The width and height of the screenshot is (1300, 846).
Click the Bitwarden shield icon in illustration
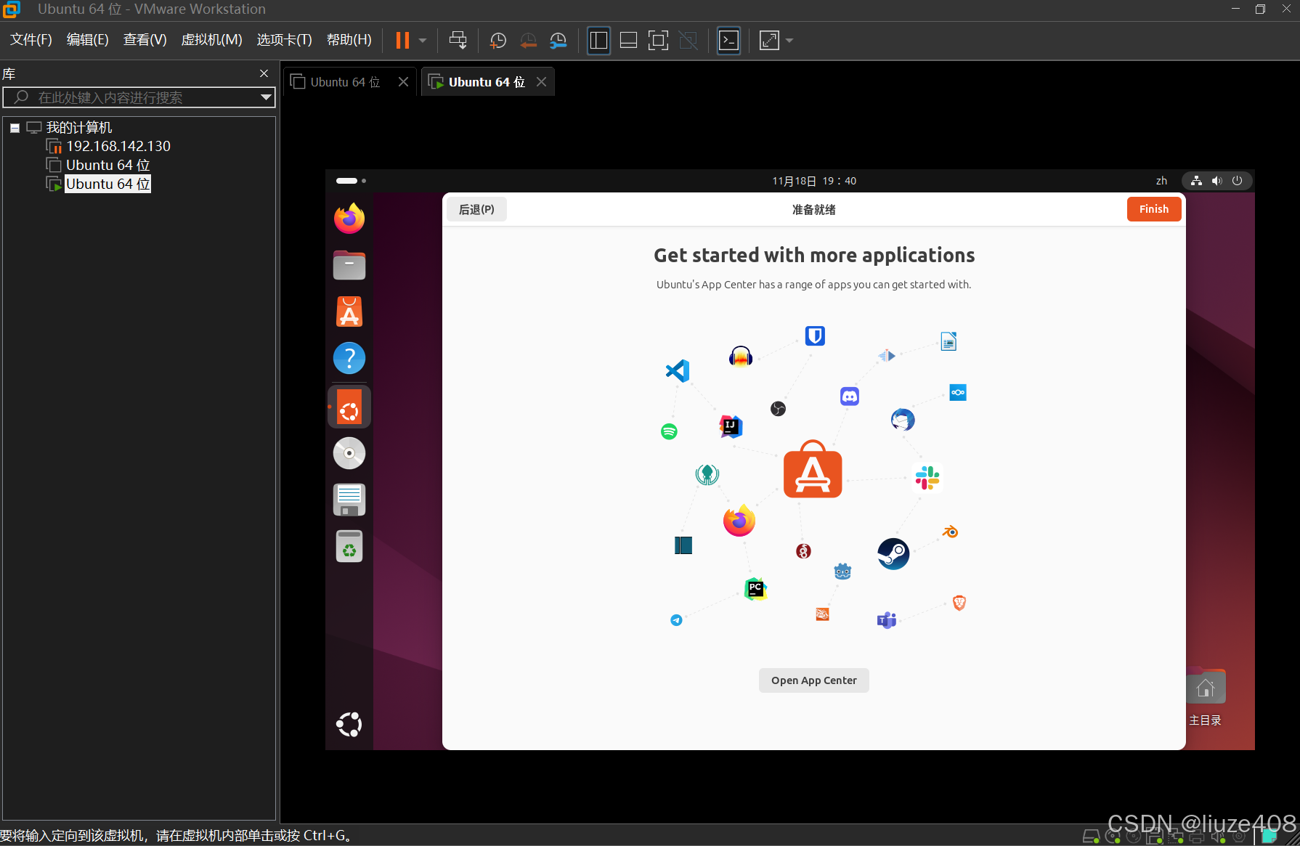coord(815,335)
